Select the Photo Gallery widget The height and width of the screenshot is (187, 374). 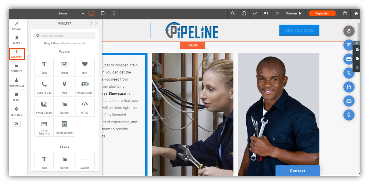coord(44,107)
